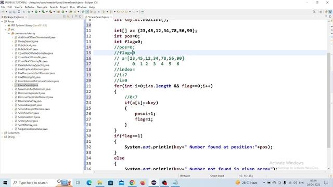Show hidden system tray icons chevron
333x187 pixels.
(x=264, y=182)
